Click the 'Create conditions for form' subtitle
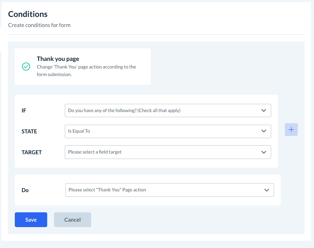This screenshot has height=248, width=314. point(39,25)
